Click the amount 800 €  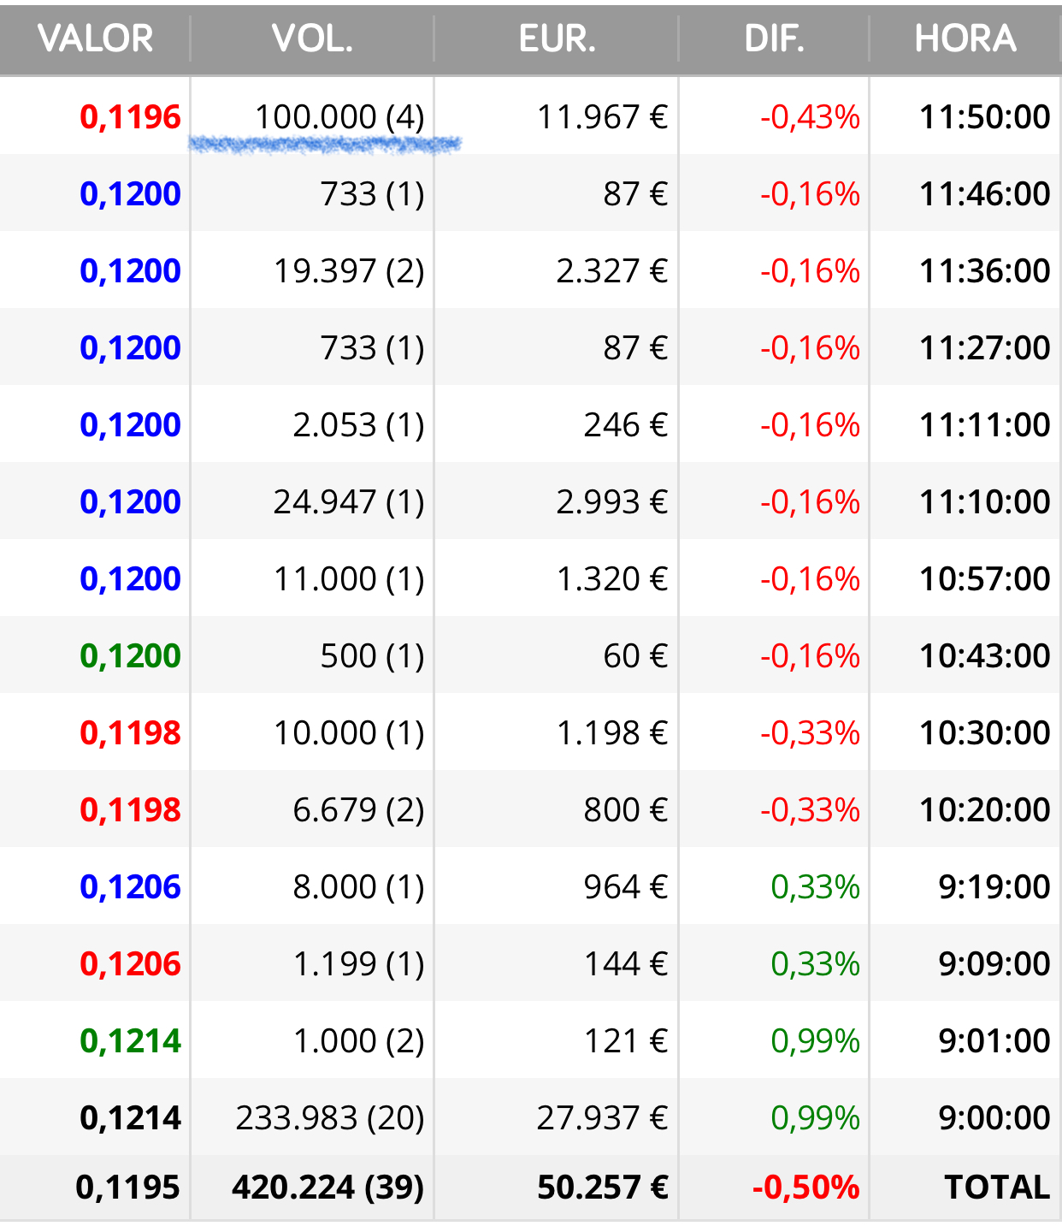[x=626, y=810]
